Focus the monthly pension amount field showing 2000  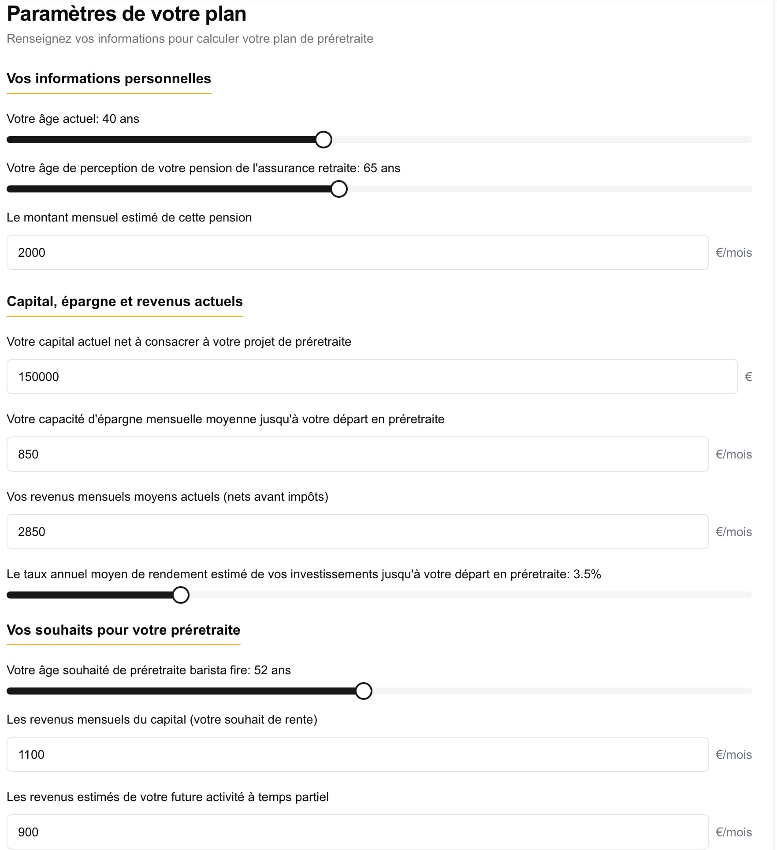tap(357, 252)
